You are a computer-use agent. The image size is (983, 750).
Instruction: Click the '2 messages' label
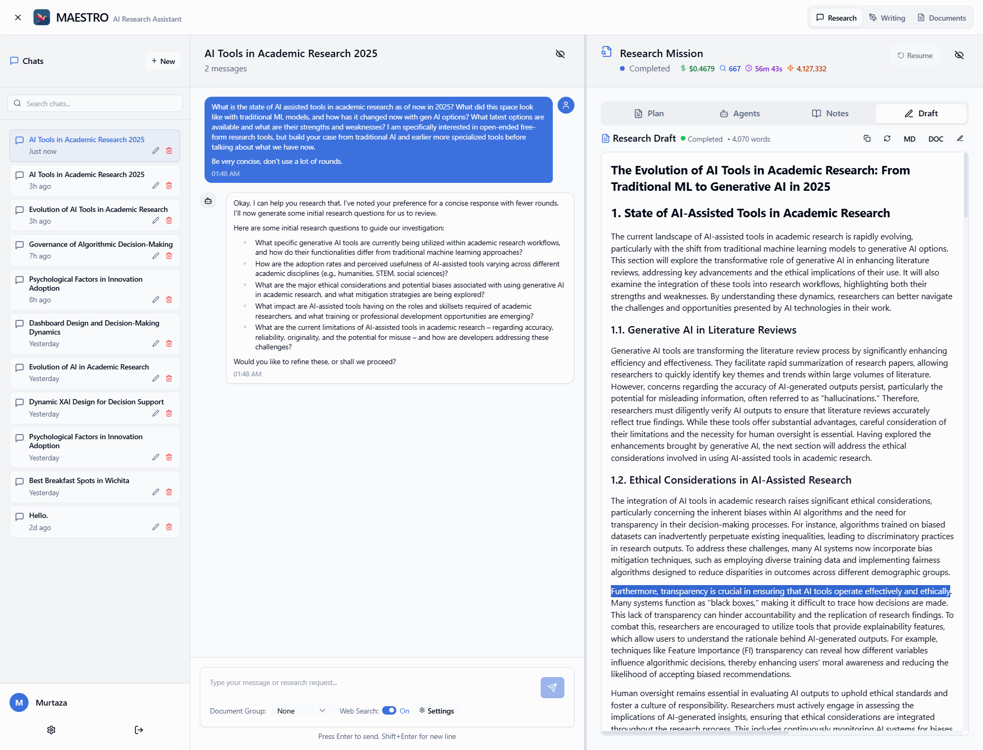coord(226,69)
